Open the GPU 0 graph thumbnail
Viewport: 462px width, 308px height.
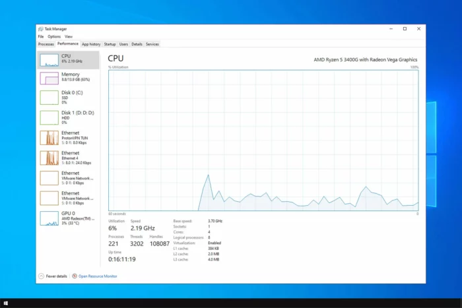coord(49,218)
